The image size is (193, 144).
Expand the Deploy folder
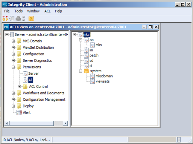13,106
